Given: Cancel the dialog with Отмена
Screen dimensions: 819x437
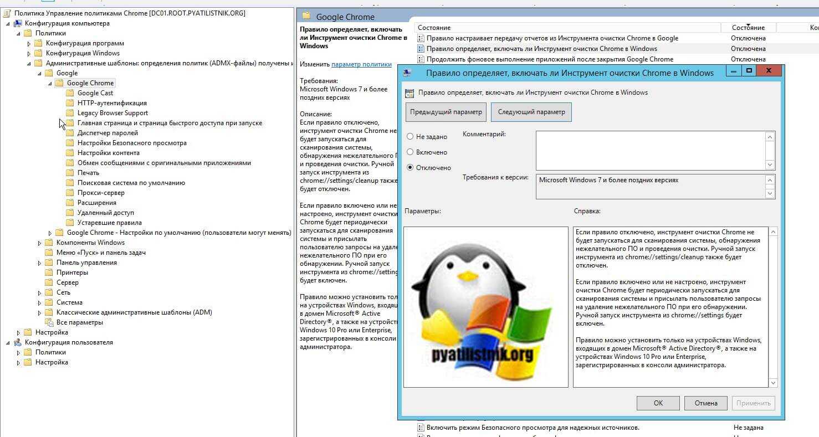Looking at the screenshot, I should click(x=706, y=403).
